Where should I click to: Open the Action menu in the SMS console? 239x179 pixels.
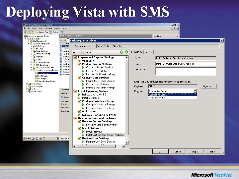[x=34, y=29]
